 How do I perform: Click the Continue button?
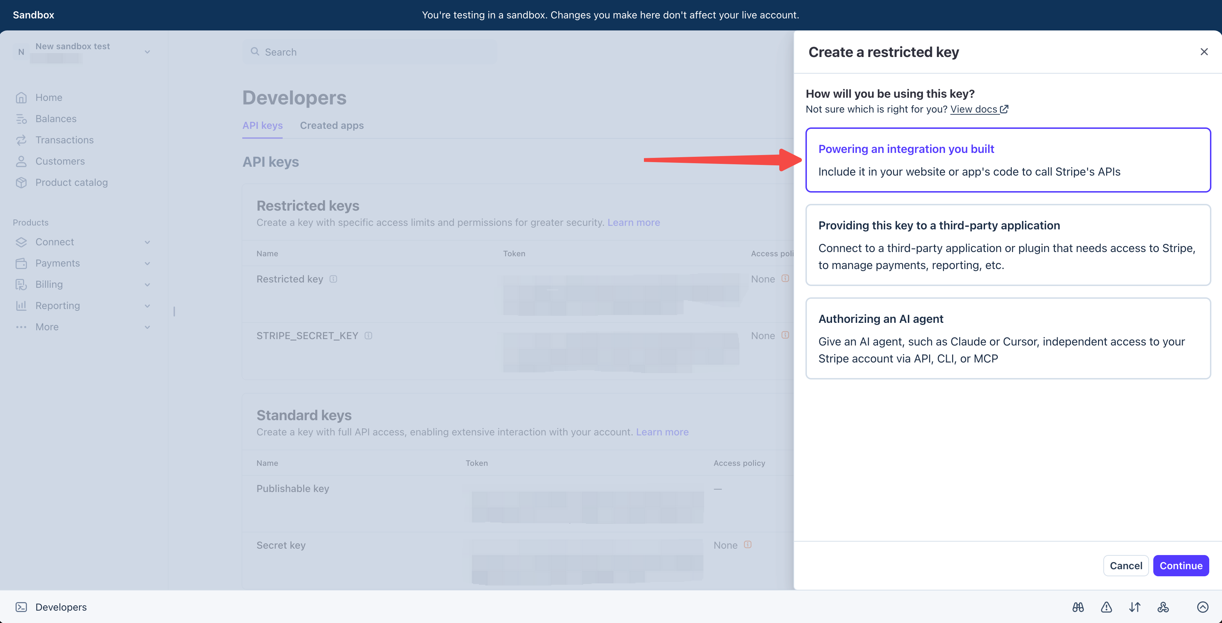point(1181,565)
